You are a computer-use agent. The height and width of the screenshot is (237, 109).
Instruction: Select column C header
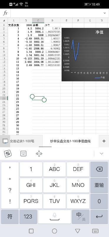pyautogui.click(x=38, y=20)
